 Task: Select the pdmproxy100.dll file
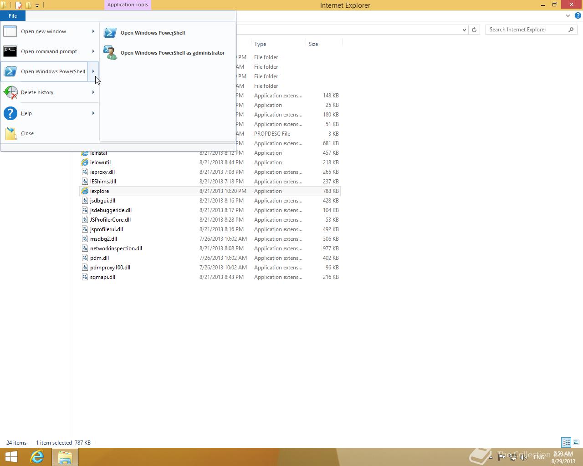[110, 268]
